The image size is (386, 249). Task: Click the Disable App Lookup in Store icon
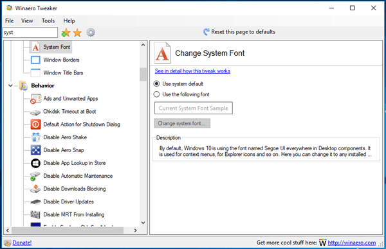coord(35,163)
